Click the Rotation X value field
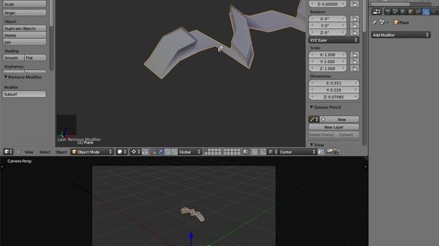The width and height of the screenshot is (439, 246). 328,18
